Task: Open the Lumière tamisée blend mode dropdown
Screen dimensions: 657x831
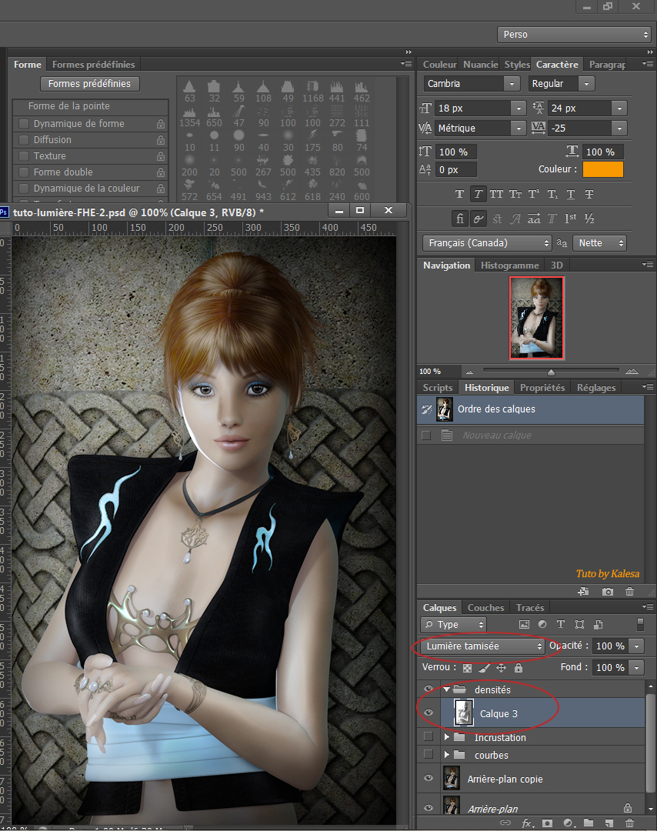Action: [483, 646]
